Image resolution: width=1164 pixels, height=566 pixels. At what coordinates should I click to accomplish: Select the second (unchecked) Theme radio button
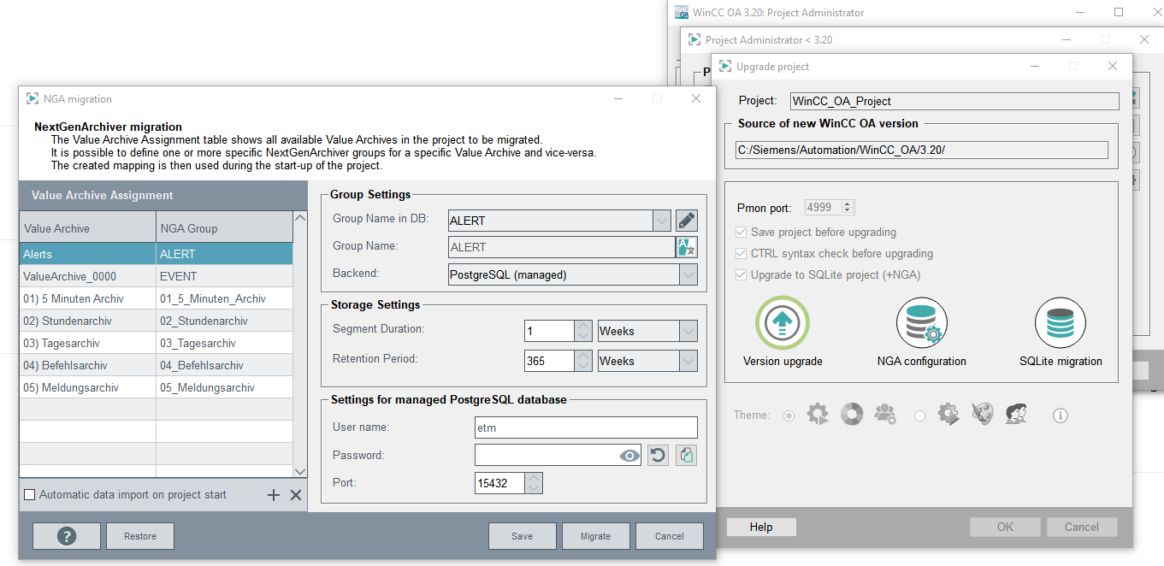pos(919,416)
